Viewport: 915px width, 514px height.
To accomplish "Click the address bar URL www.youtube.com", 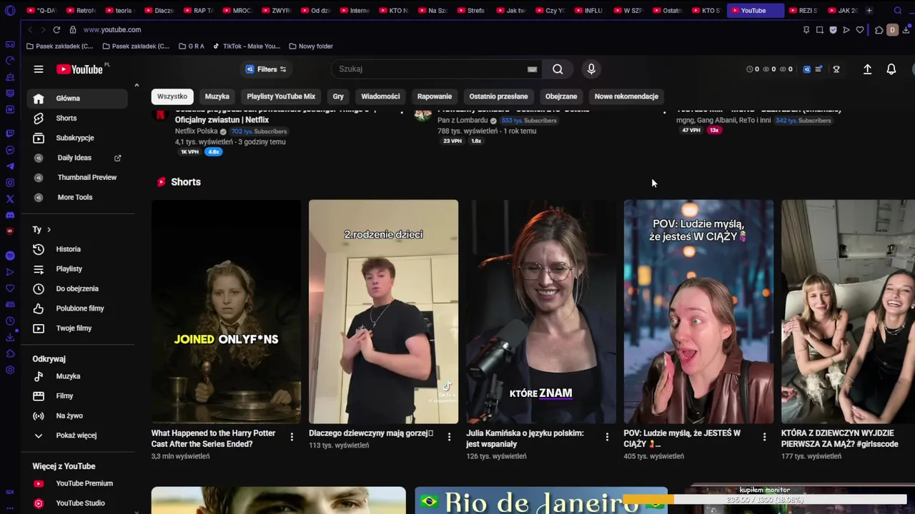I will [x=112, y=30].
